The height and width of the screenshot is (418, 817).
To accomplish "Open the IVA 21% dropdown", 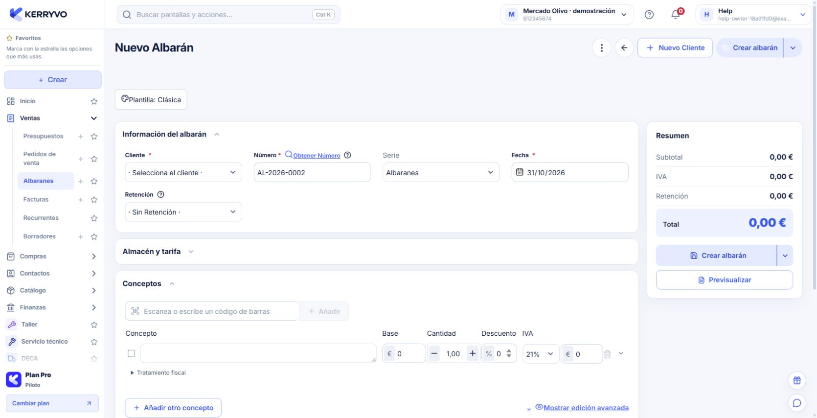I will (x=540, y=354).
